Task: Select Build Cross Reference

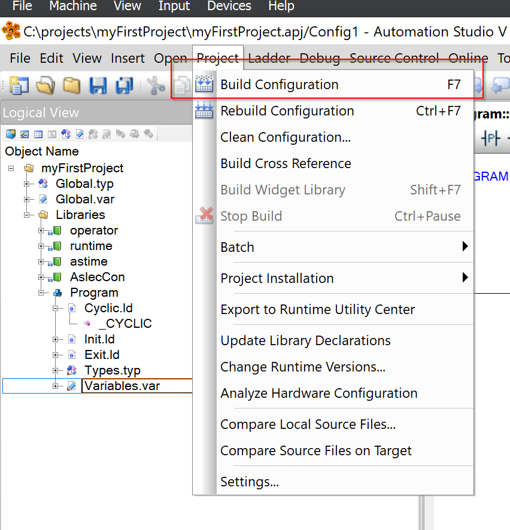Action: coord(333,163)
